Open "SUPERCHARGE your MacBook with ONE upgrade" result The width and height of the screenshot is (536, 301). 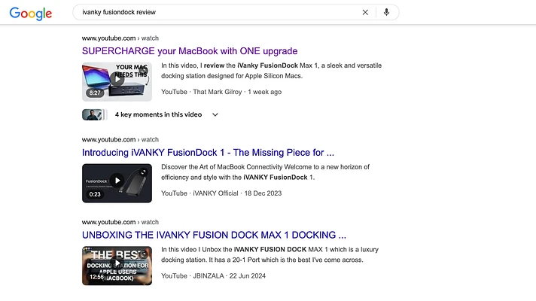pyautogui.click(x=189, y=51)
